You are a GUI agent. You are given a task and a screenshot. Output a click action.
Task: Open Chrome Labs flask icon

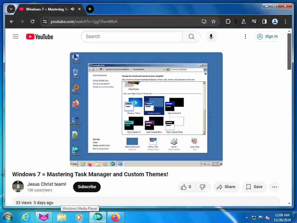click(243, 21)
